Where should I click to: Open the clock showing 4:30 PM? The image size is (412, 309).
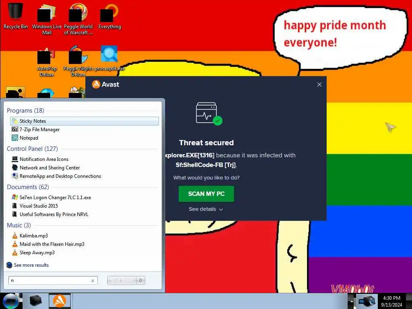tap(391, 301)
